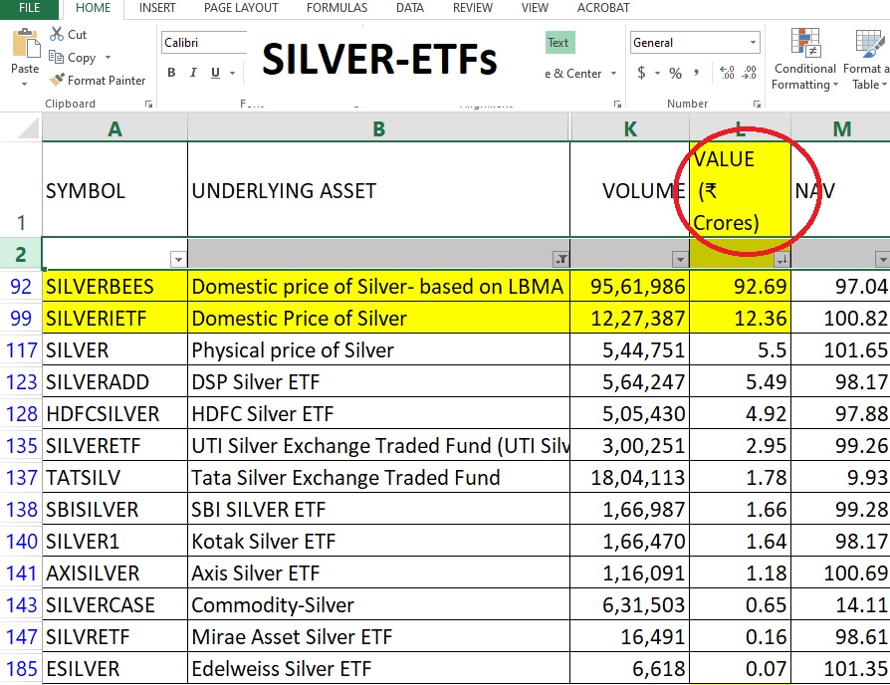This screenshot has width=890, height=685.
Task: Apply Percent Style number format
Action: click(675, 74)
